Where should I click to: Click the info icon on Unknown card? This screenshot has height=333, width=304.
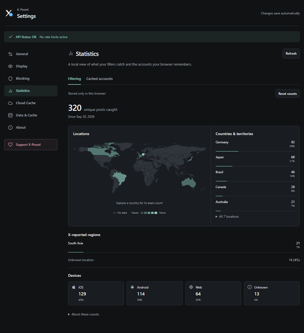pyautogui.click(x=249, y=287)
